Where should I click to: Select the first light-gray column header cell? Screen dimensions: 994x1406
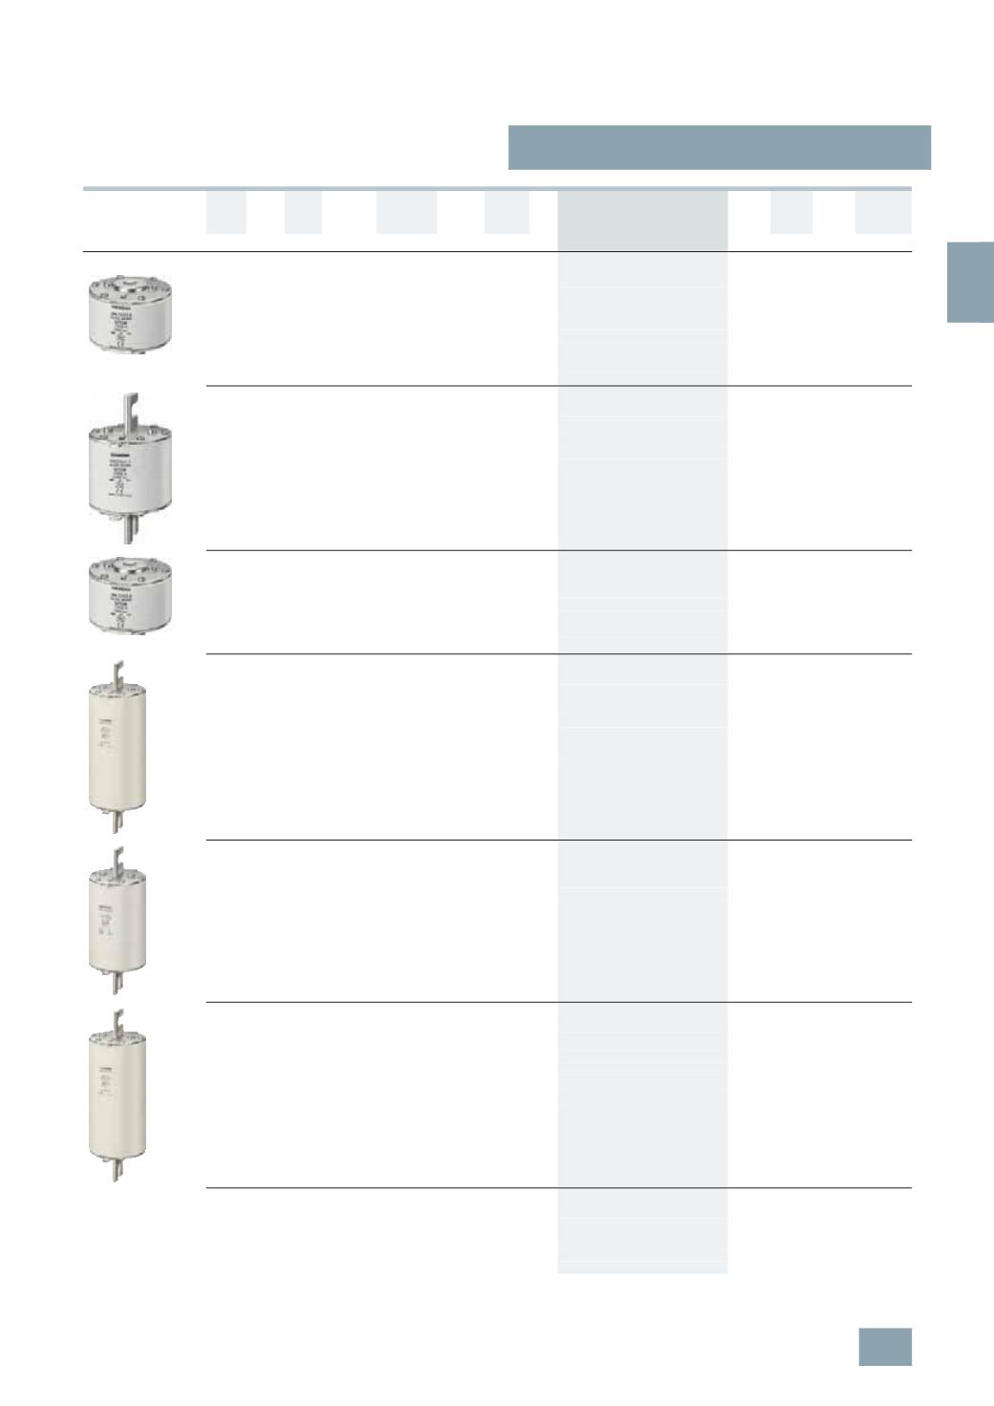click(x=226, y=212)
